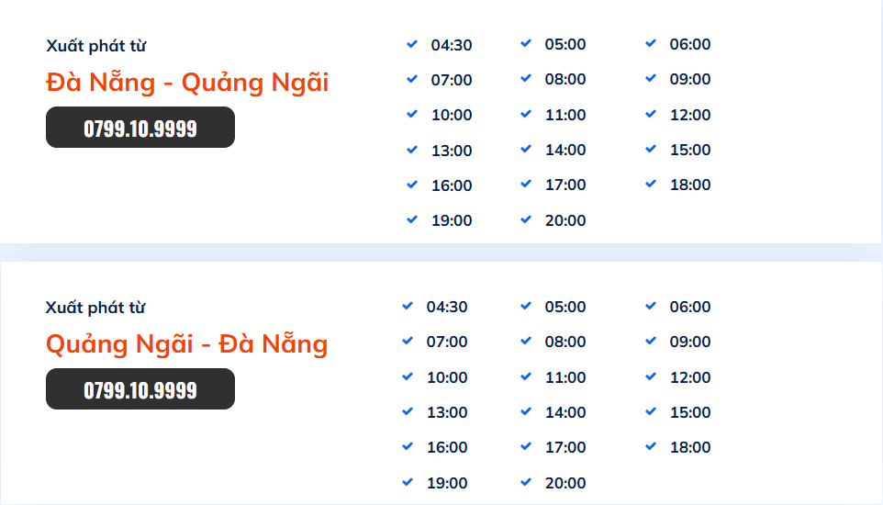Click the checkmark next to 13:00 under Quảng Ngãi - Đà Nẵng

coord(408,412)
